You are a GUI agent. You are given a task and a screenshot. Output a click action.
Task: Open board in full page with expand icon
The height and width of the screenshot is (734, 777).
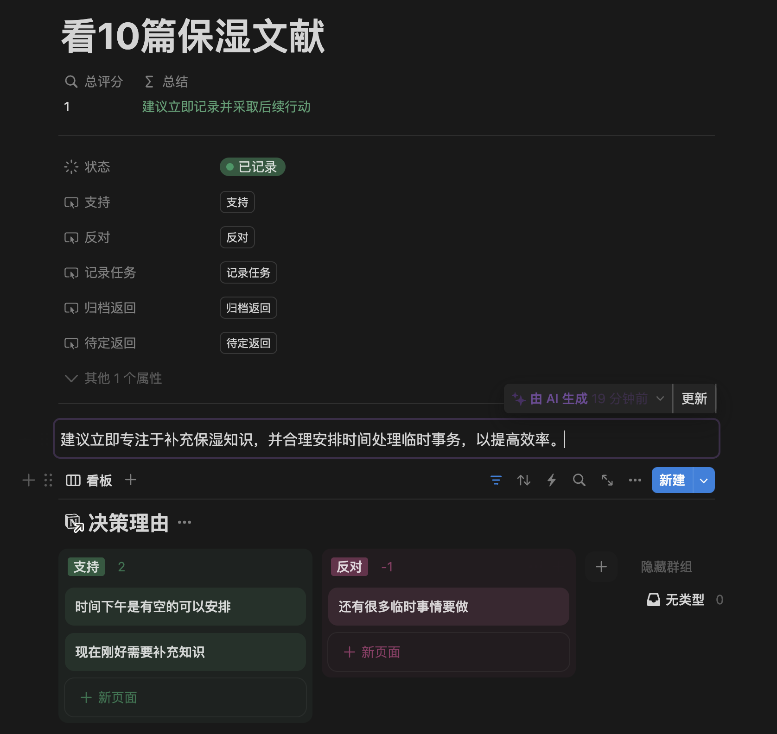(607, 480)
